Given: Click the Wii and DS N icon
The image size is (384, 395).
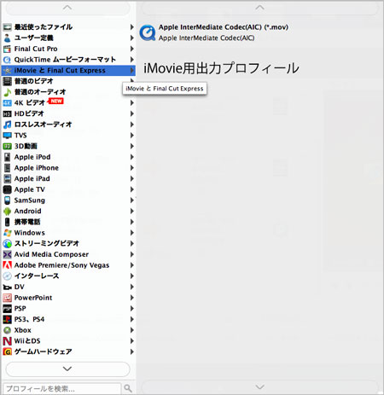Looking at the screenshot, I should [x=7, y=341].
